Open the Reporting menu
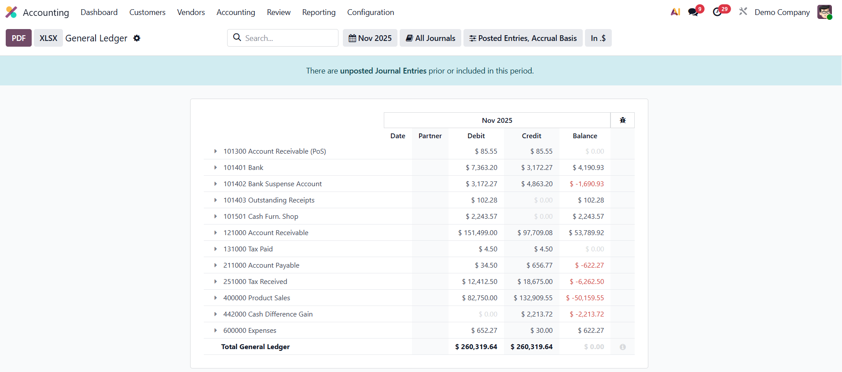842x372 pixels. pyautogui.click(x=319, y=12)
